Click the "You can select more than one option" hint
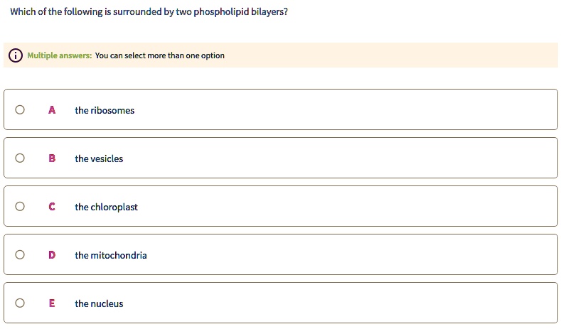Image resolution: width=561 pixels, height=329 pixels. click(x=160, y=55)
